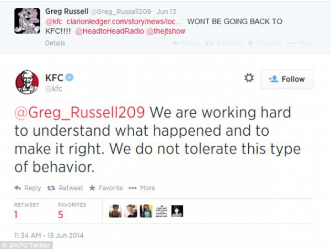Viewport: 331px width, 249px height.
Task: Expand Details on Greg Russell's tweet
Action: 55,43
